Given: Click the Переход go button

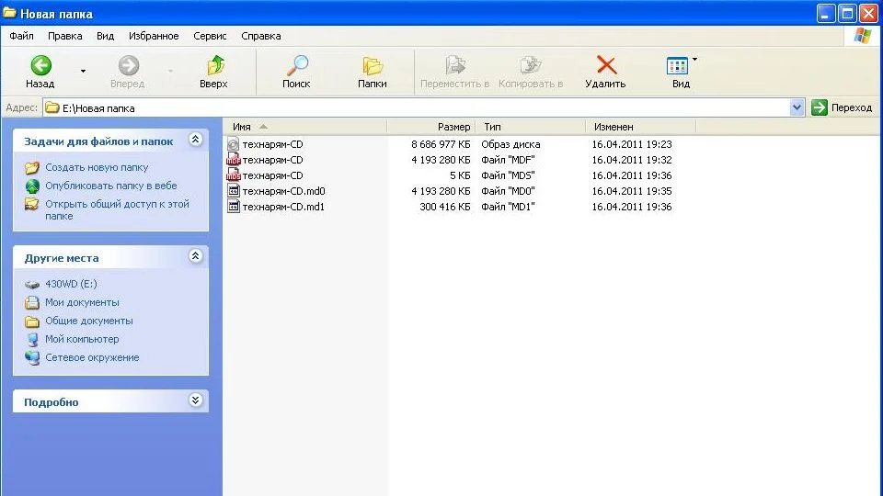Looking at the screenshot, I should coord(842,107).
